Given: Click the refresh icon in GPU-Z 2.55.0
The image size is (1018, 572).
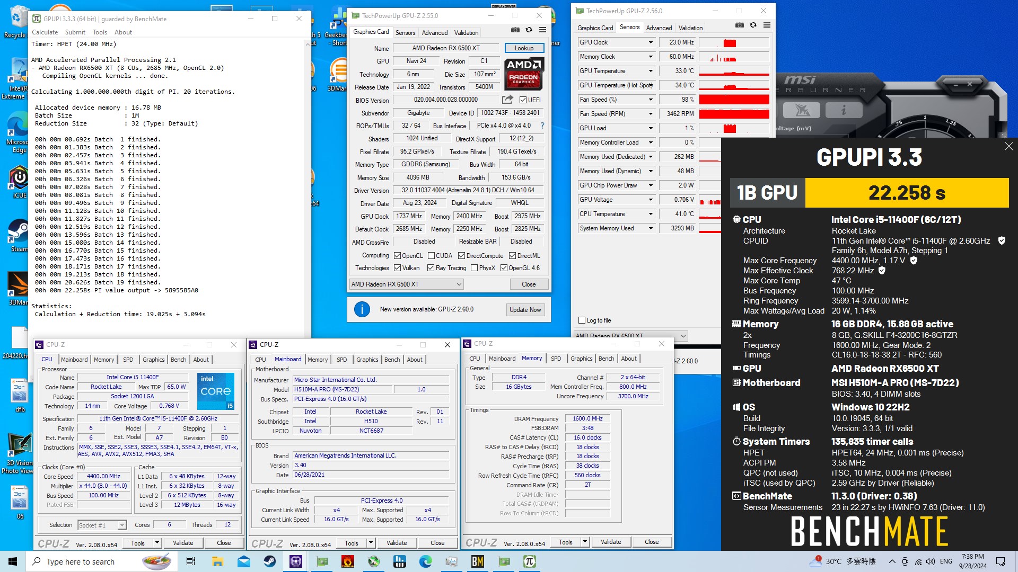Looking at the screenshot, I should (529, 30).
